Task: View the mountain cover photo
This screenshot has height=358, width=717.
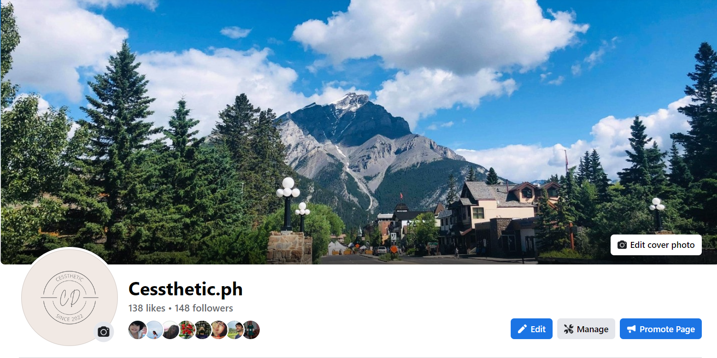Action: (x=358, y=132)
